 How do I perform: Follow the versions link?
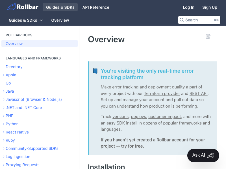coord(121,117)
